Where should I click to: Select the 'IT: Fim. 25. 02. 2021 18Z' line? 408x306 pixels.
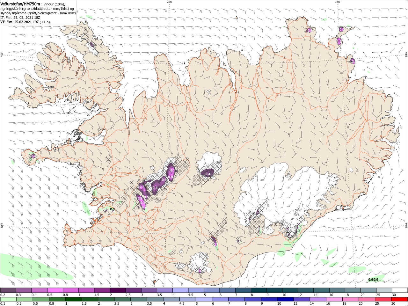tap(20, 18)
